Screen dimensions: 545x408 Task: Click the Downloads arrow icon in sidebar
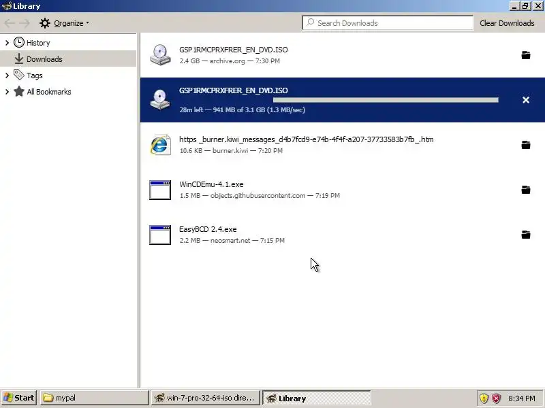pos(19,58)
